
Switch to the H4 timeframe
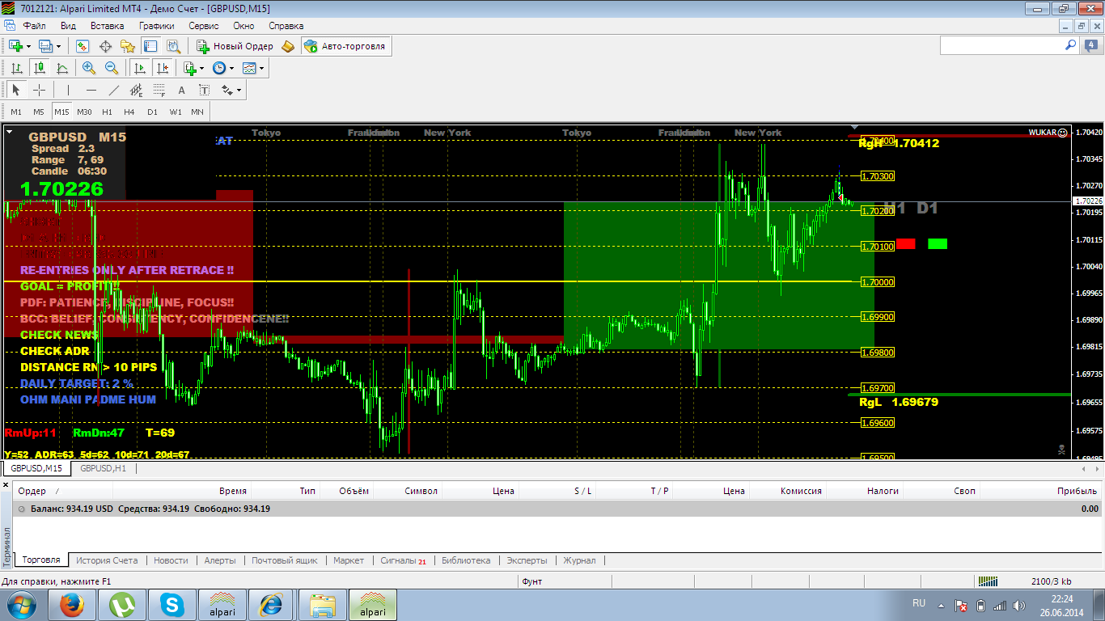click(129, 112)
